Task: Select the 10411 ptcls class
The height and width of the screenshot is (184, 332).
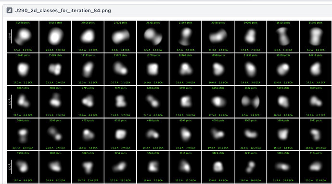Action: click(x=316, y=69)
